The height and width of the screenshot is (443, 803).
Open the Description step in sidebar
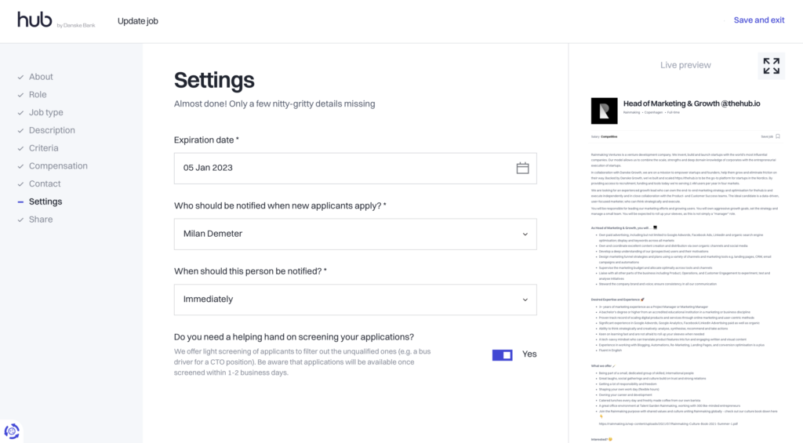52,130
